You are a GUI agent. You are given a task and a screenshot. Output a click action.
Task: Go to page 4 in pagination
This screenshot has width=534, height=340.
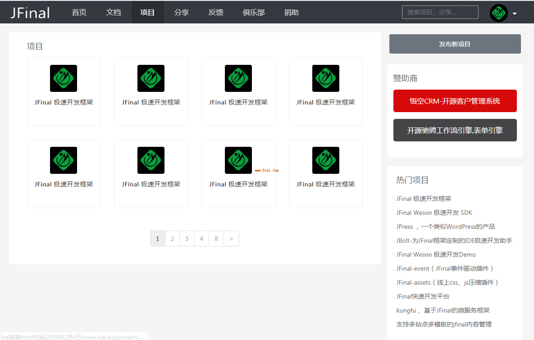click(201, 239)
